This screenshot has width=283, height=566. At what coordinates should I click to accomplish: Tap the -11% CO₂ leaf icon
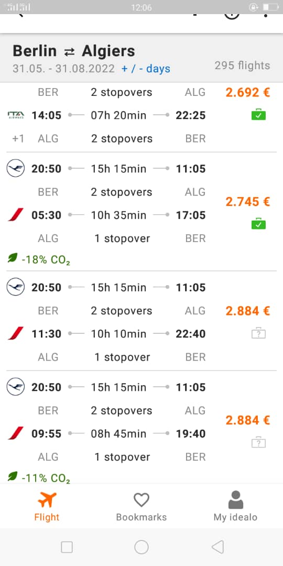pyautogui.click(x=13, y=476)
